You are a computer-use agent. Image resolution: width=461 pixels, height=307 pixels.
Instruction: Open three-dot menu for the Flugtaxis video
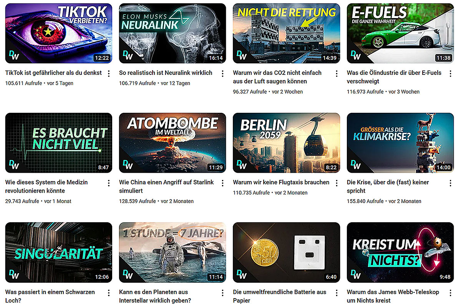tap(337, 183)
